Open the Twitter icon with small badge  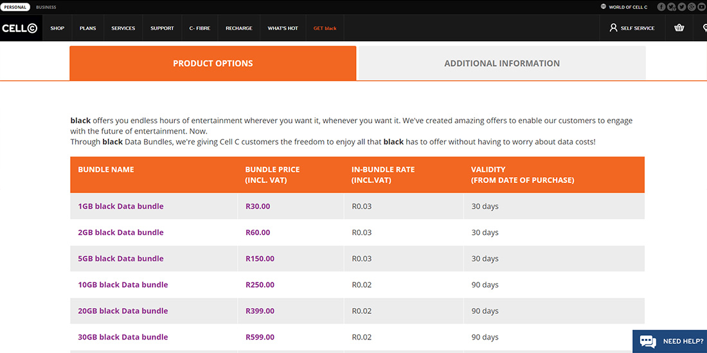672,7
